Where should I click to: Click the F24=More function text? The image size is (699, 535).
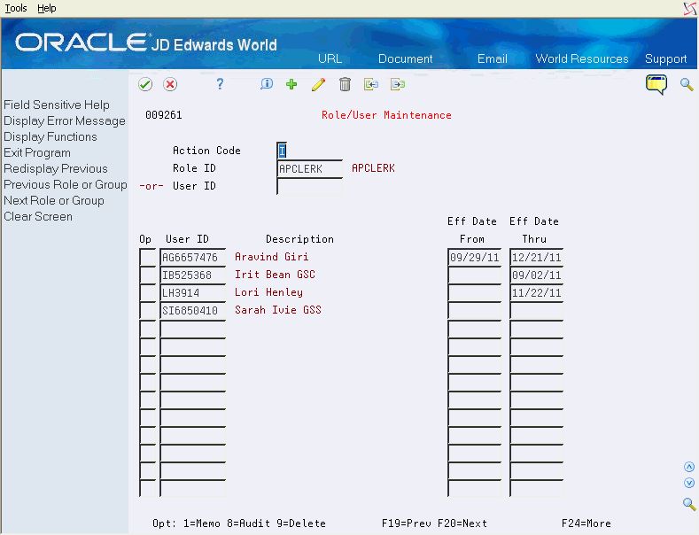point(586,523)
